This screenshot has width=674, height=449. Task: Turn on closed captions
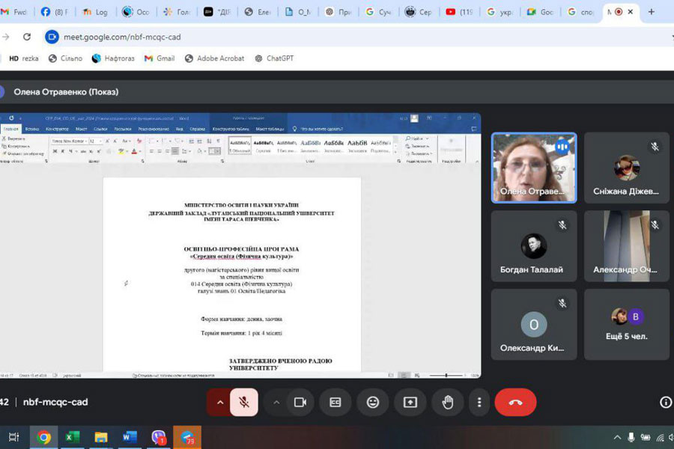point(336,402)
